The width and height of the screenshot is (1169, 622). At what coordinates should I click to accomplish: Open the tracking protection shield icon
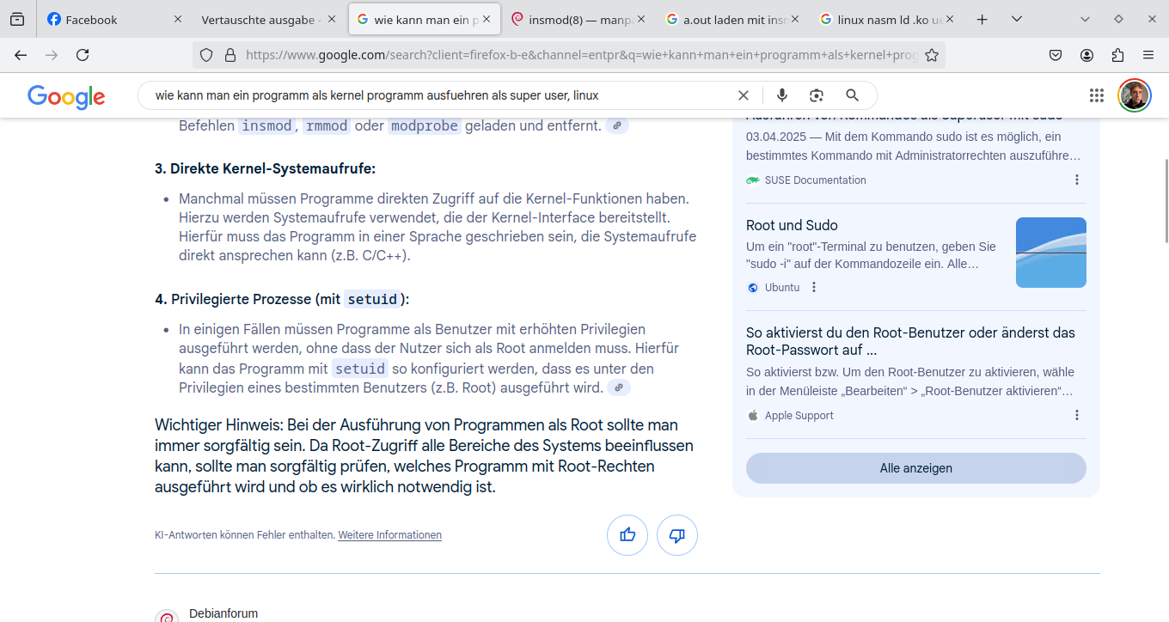click(x=205, y=53)
